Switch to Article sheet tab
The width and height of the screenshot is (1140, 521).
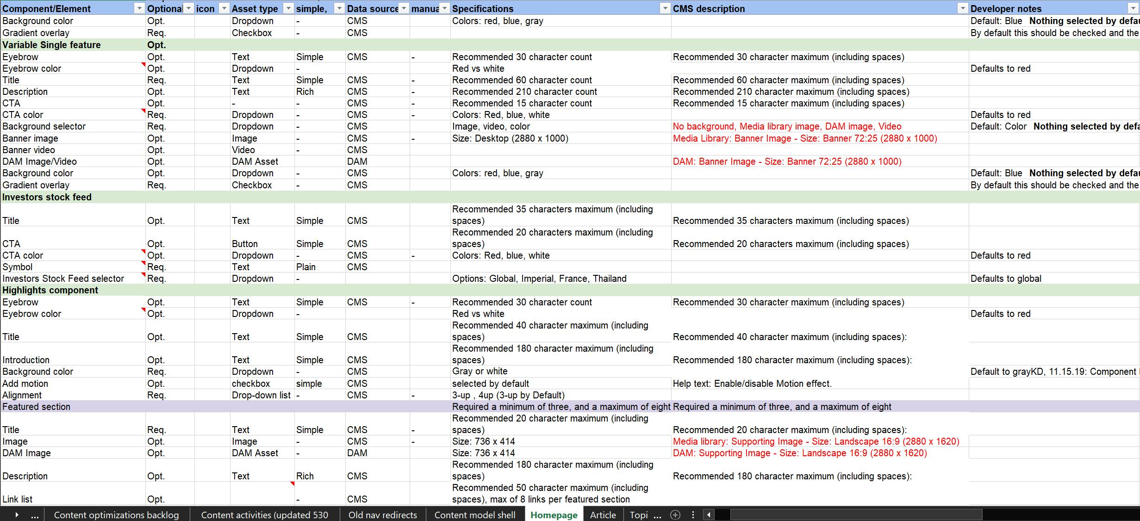[x=603, y=515]
